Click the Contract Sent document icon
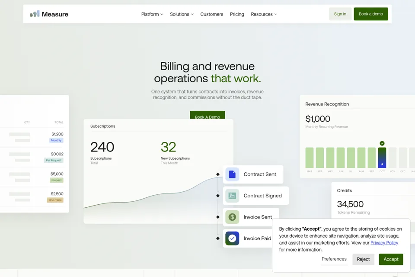 232,174
